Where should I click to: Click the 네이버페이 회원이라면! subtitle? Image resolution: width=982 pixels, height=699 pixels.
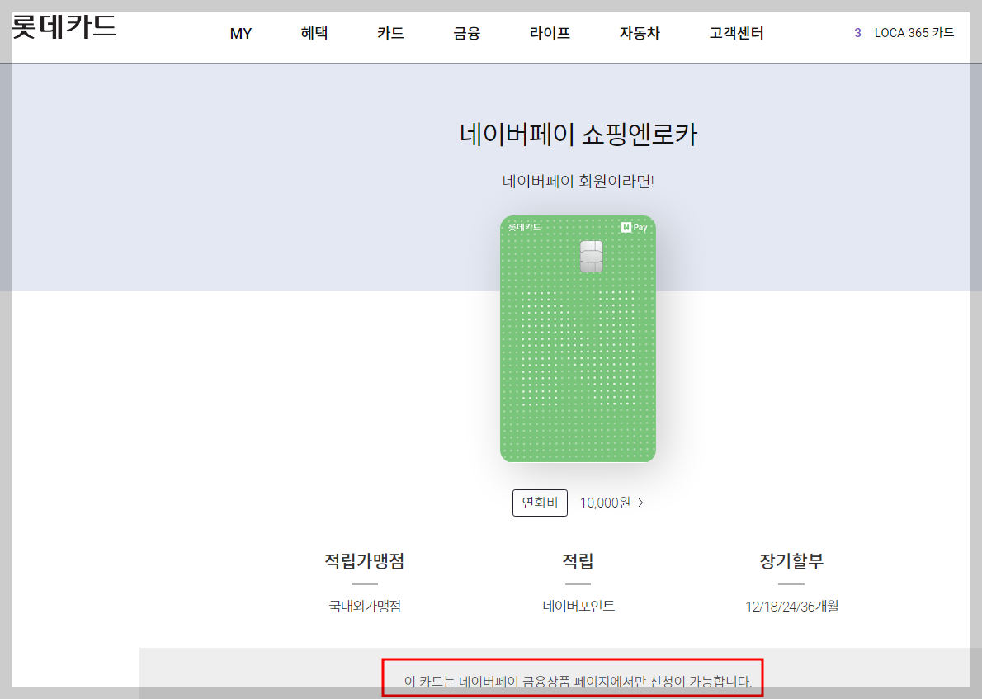578,182
